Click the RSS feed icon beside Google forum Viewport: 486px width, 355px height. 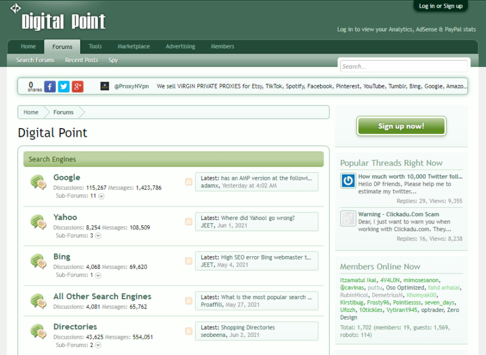189,182
